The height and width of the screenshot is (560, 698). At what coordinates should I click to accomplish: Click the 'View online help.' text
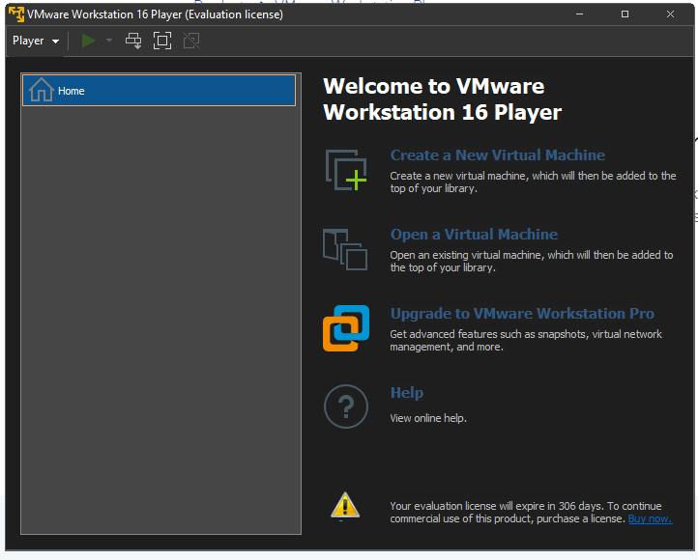tap(428, 418)
